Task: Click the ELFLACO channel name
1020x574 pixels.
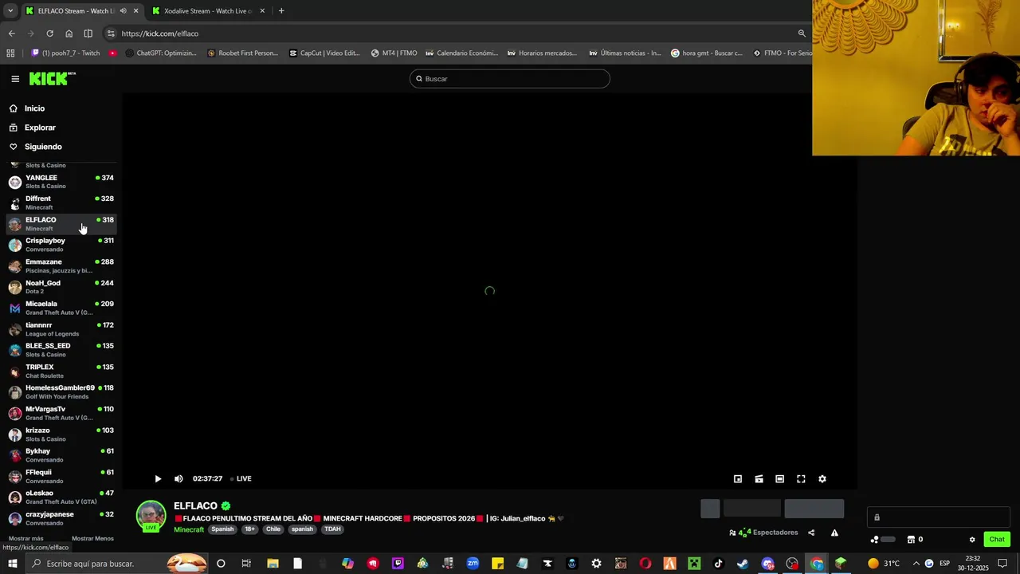Action: 195,506
